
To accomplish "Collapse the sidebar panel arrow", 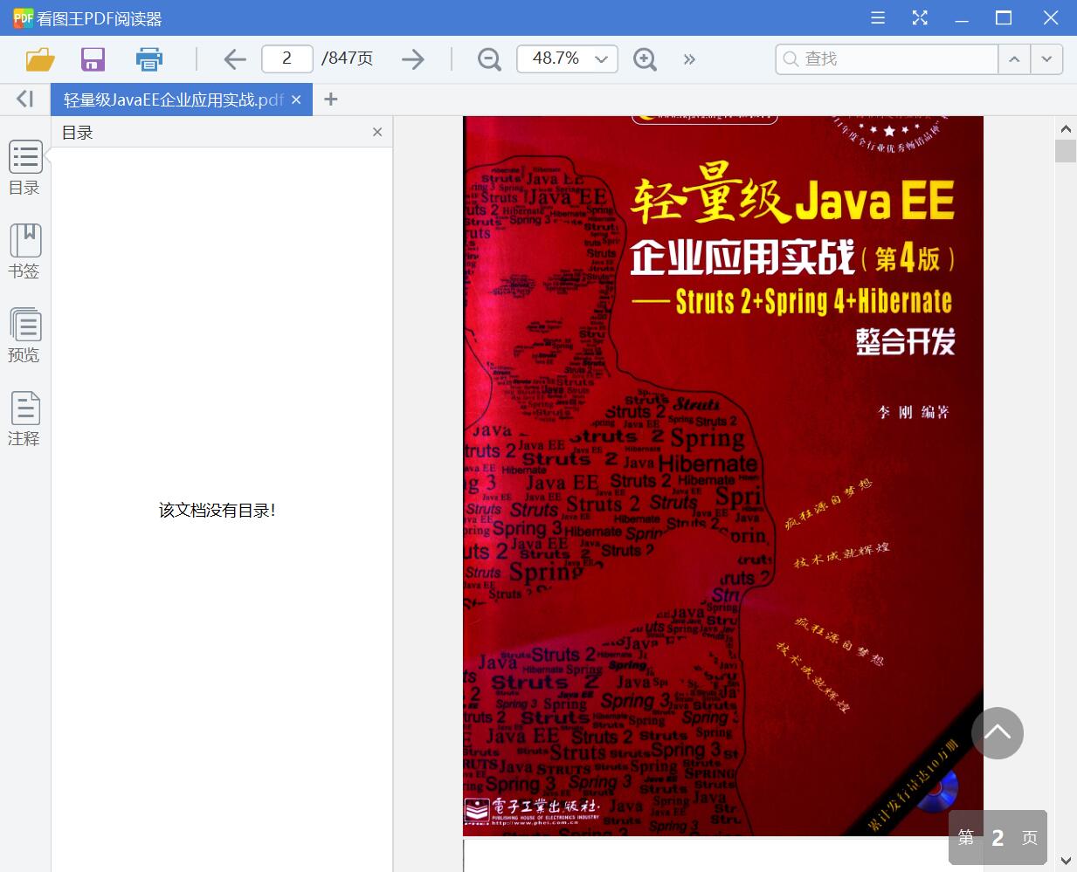I will [24, 99].
